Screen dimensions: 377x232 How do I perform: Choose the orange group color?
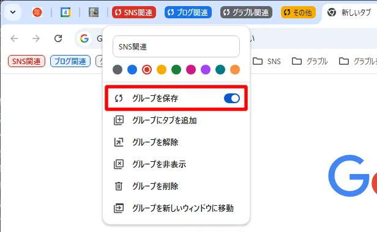coord(235,70)
